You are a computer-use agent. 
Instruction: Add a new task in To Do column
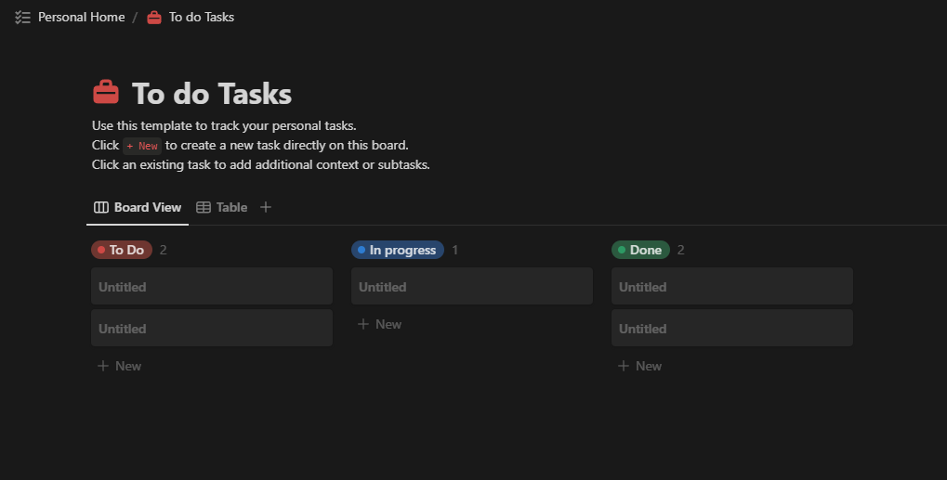pyautogui.click(x=120, y=366)
